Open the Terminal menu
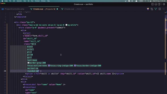The image size is (167, 94). [37, 1]
